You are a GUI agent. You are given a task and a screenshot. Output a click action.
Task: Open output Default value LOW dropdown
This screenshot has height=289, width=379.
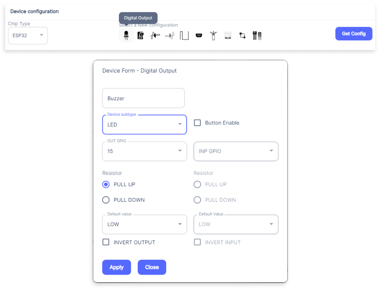point(145,225)
